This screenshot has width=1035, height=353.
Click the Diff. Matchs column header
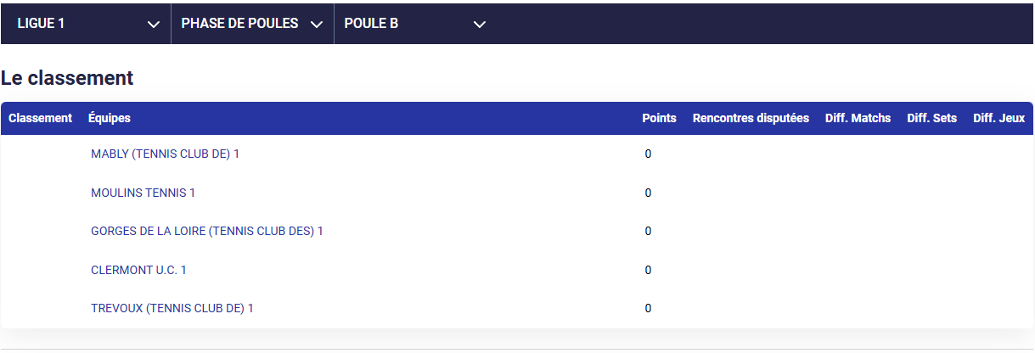pyautogui.click(x=858, y=118)
